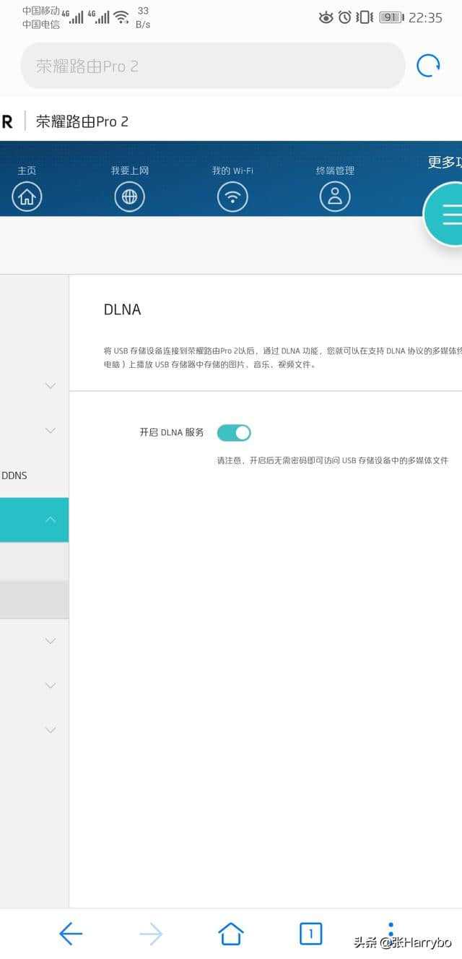The width and height of the screenshot is (462, 959).
Task: Tap the browser reload icon
Action: [428, 66]
